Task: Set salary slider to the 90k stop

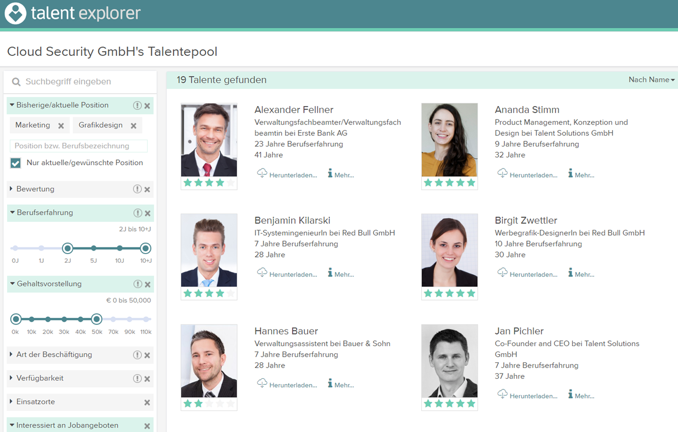Action: click(x=130, y=319)
